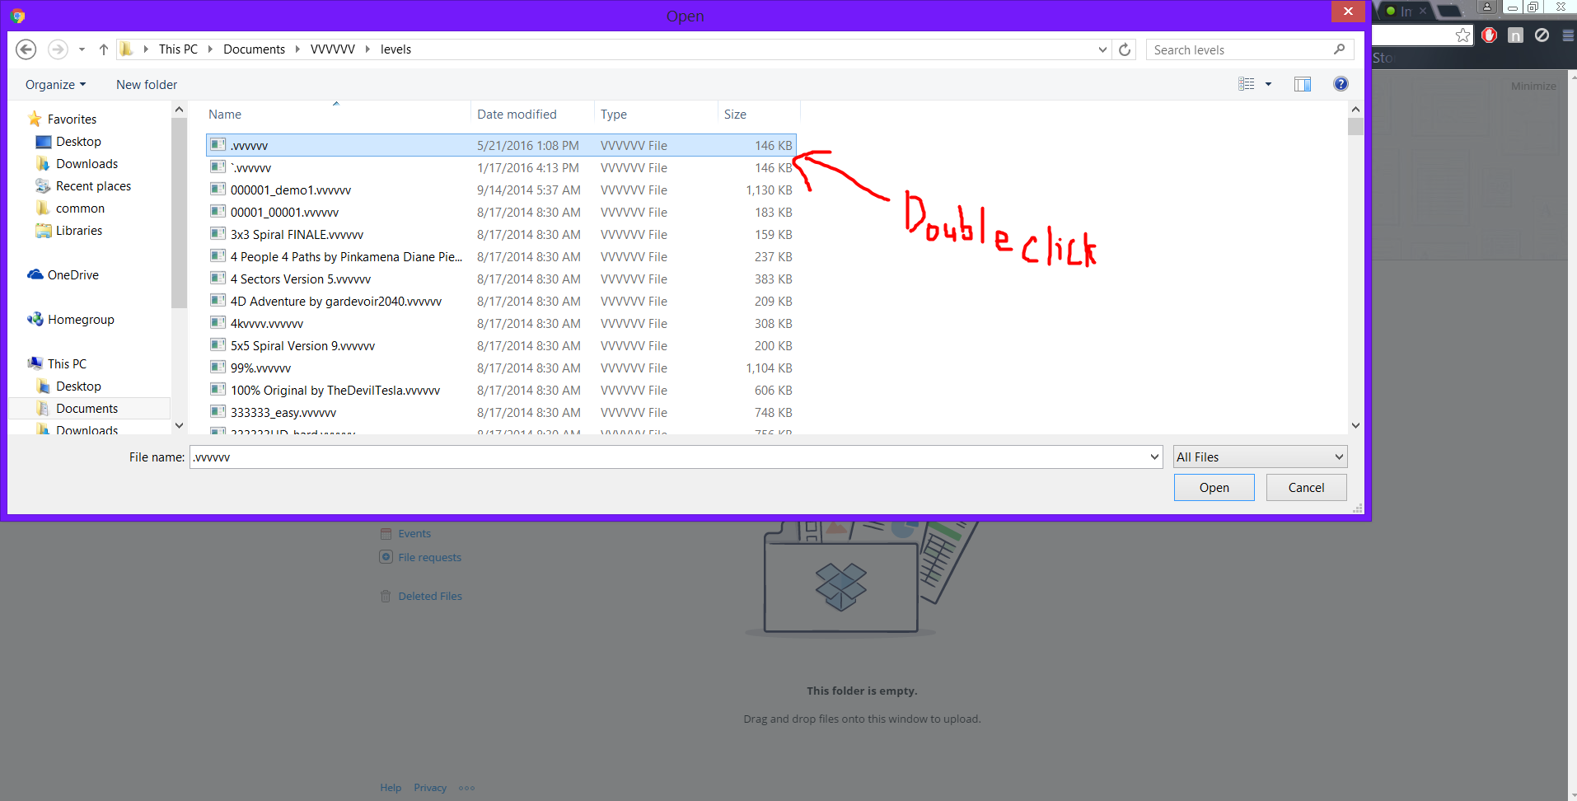Screen dimensions: 1577x801
Task: Click New folder in the toolbar
Action: click(147, 85)
